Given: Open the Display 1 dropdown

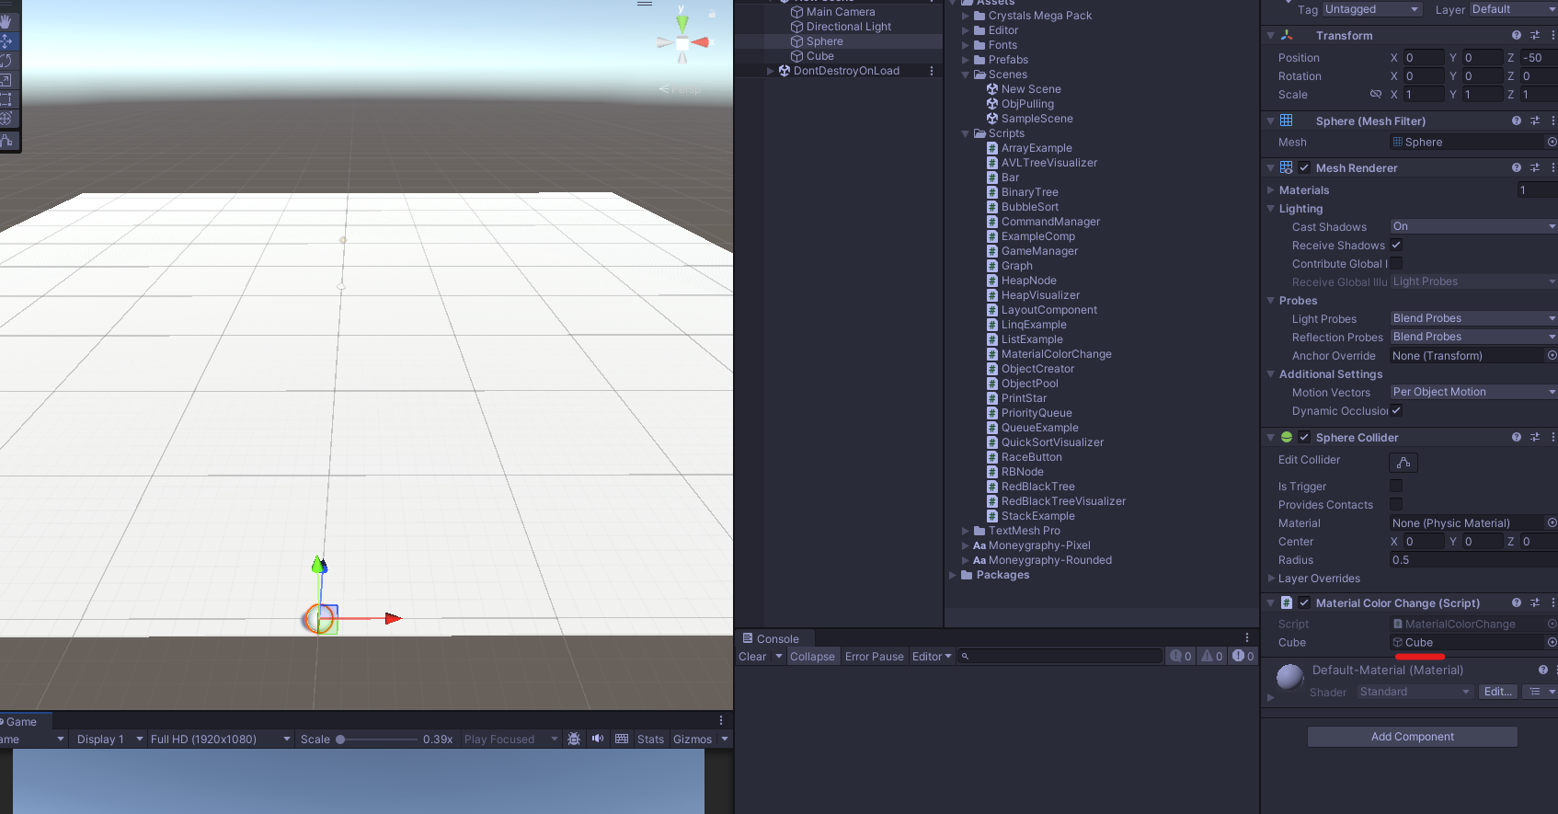Looking at the screenshot, I should click(109, 739).
